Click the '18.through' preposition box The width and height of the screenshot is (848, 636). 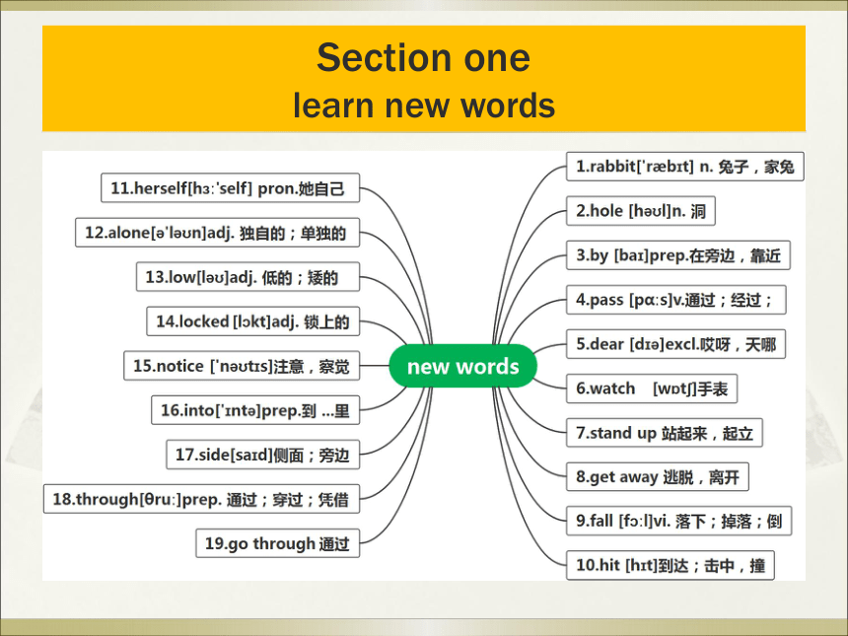pos(202,499)
